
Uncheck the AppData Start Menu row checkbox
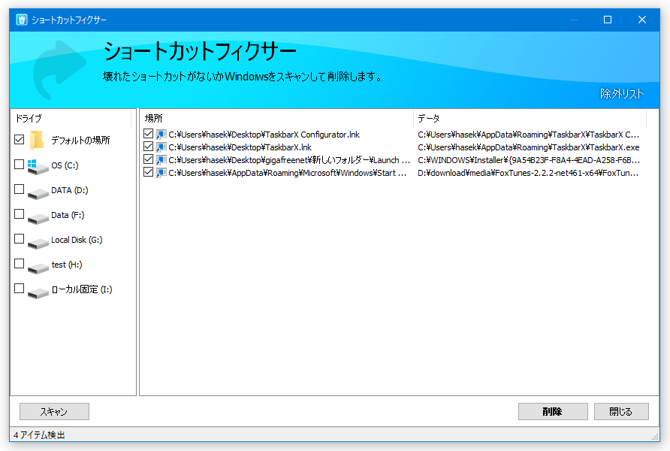pyautogui.click(x=148, y=172)
